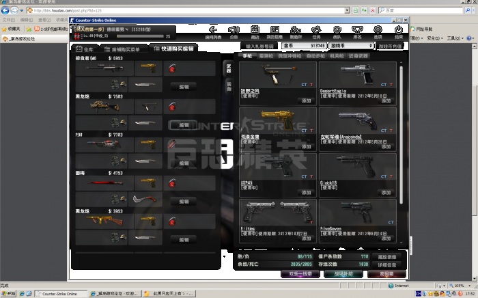Open the 工具 tools dropdown in IE toolbar
The image size is (478, 298).
pyautogui.click(x=455, y=38)
